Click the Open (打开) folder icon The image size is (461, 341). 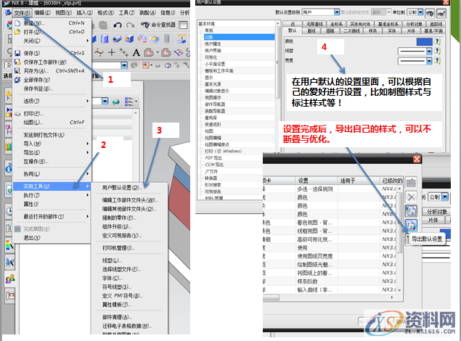[x=17, y=32]
